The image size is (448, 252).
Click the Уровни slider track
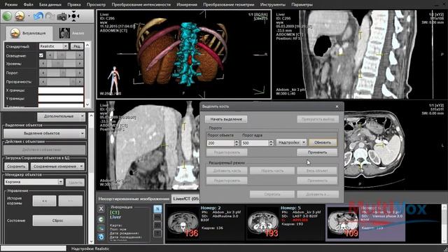click(x=61, y=64)
